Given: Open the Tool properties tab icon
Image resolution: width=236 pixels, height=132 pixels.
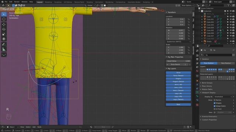Looking at the screenshot, I should 197,51.
